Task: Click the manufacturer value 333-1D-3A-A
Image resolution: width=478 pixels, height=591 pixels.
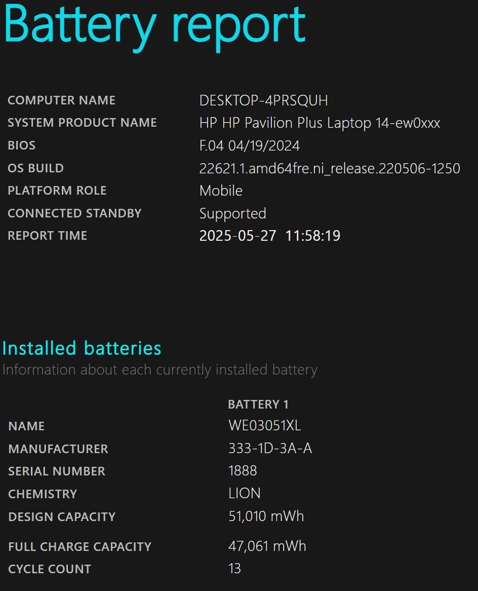Action: coord(270,448)
